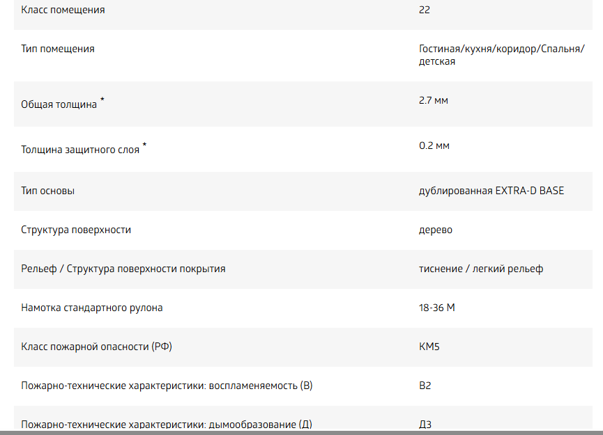Click the horizontal scrollbar at page bottom
The width and height of the screenshot is (603, 435).
click(x=301, y=433)
